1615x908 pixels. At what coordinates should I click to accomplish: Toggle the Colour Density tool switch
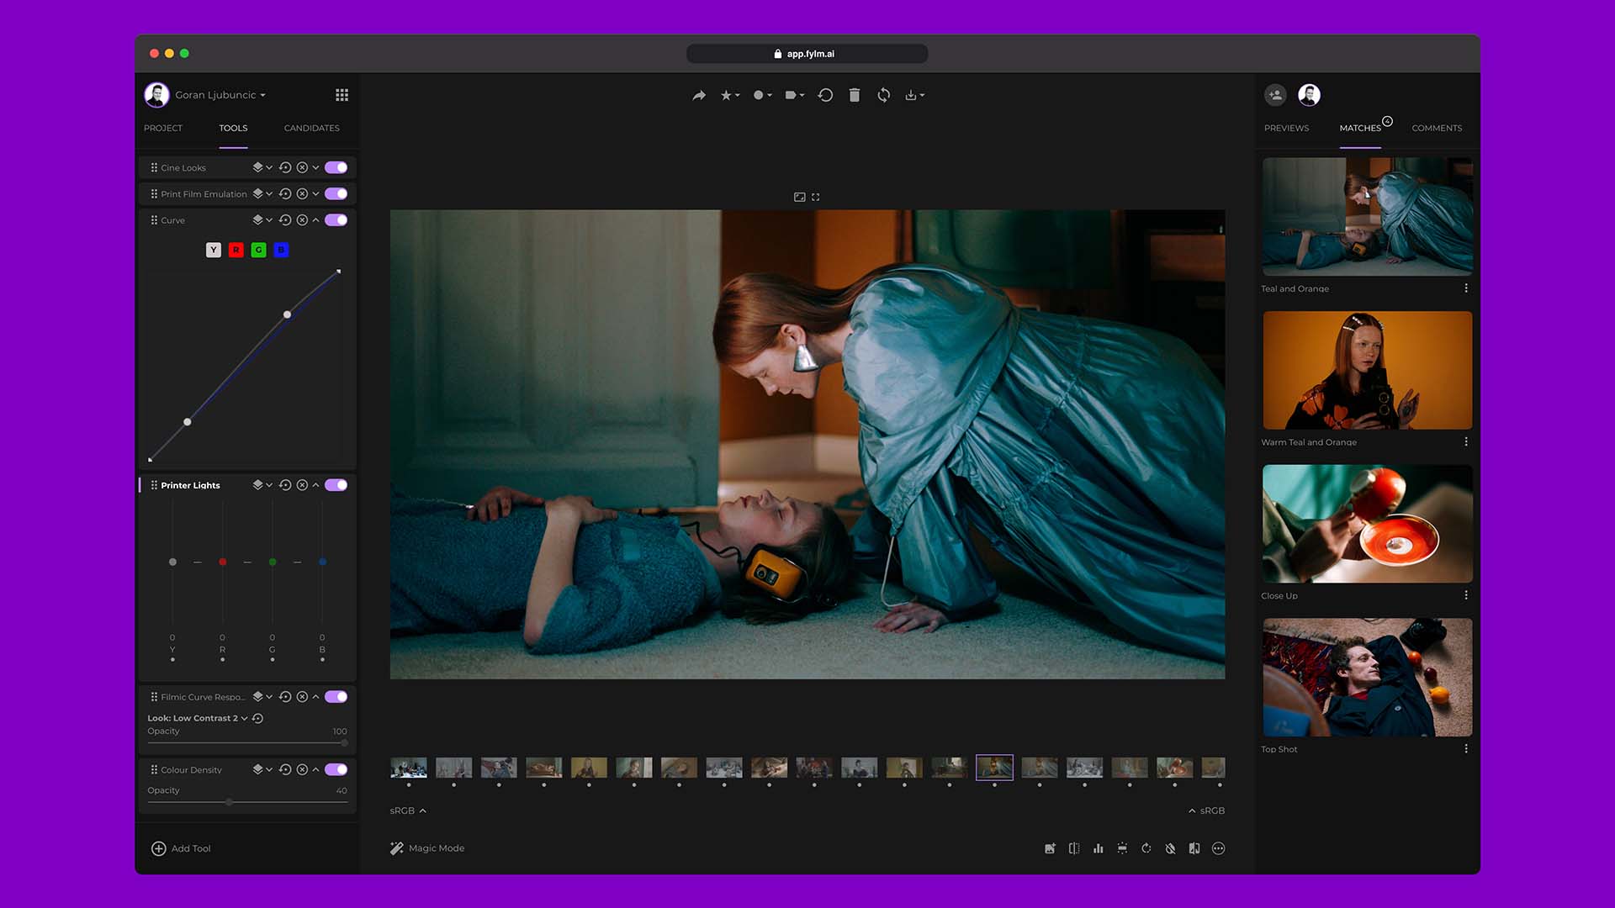[x=336, y=769]
